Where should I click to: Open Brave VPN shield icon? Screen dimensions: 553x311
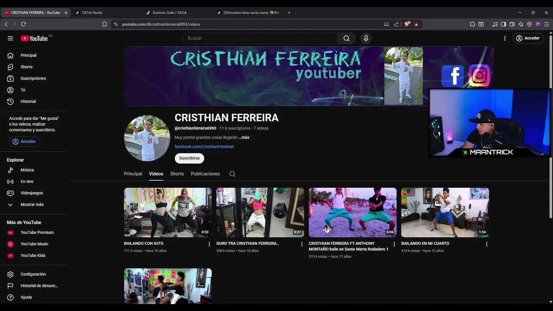click(x=529, y=24)
